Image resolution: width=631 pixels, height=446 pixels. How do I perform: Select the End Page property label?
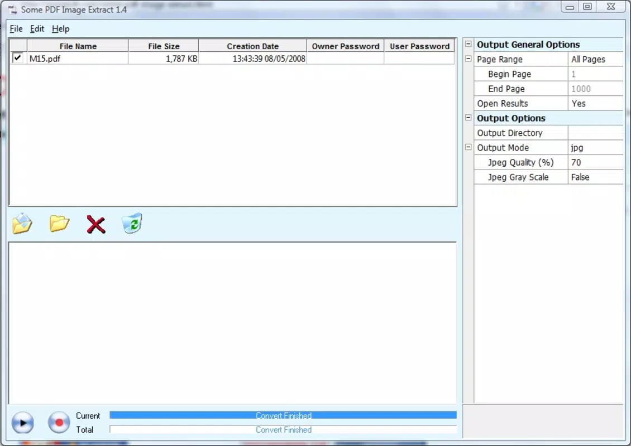pos(506,89)
